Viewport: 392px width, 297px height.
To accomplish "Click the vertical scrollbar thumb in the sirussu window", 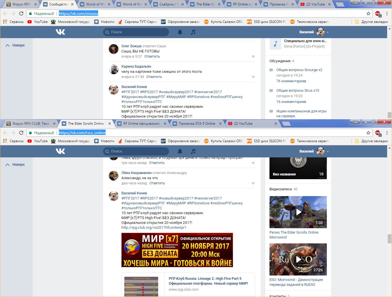I will [389, 115].
